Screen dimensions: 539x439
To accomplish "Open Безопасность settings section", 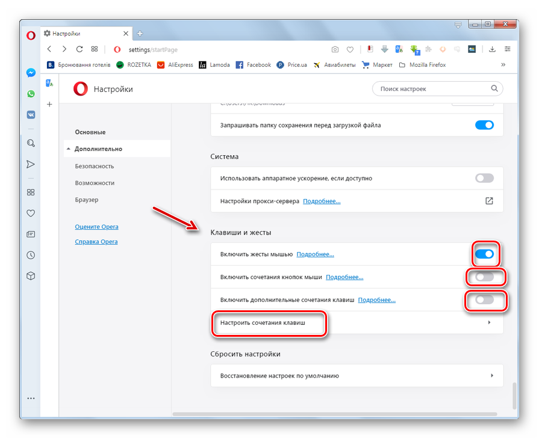I will coord(94,166).
